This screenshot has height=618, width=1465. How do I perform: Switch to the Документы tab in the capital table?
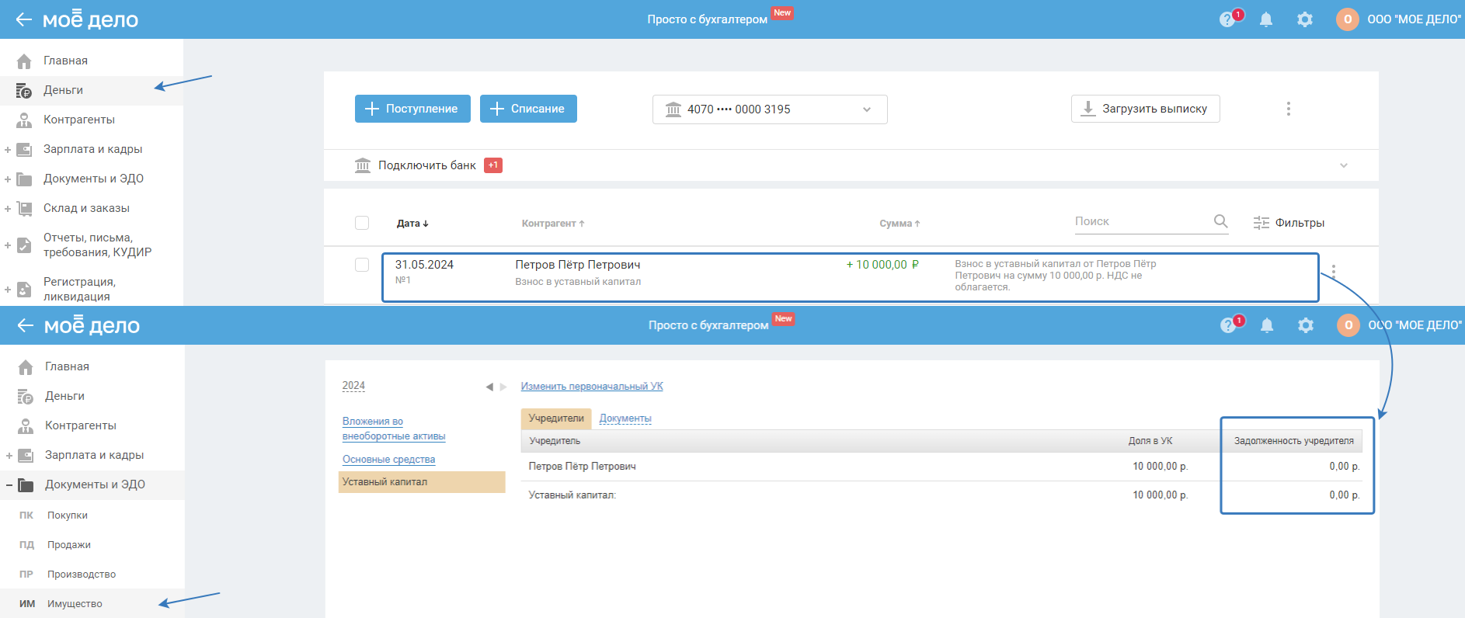coord(625,418)
